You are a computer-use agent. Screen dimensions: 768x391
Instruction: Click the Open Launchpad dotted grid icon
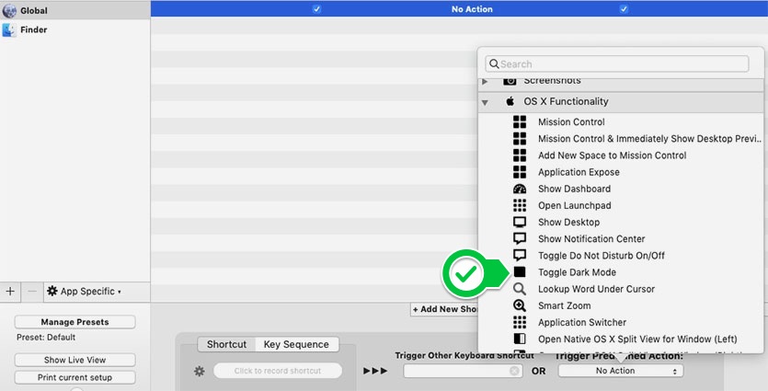pyautogui.click(x=520, y=205)
